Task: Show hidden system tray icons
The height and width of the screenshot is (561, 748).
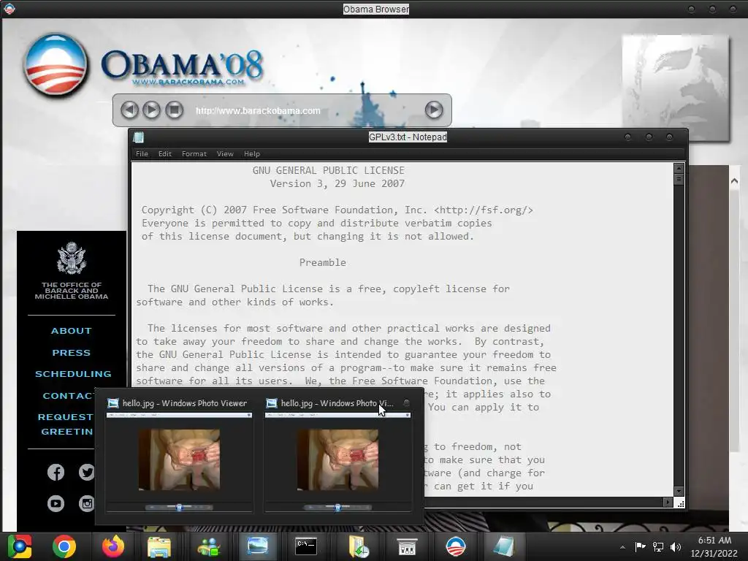Action: coord(622,547)
